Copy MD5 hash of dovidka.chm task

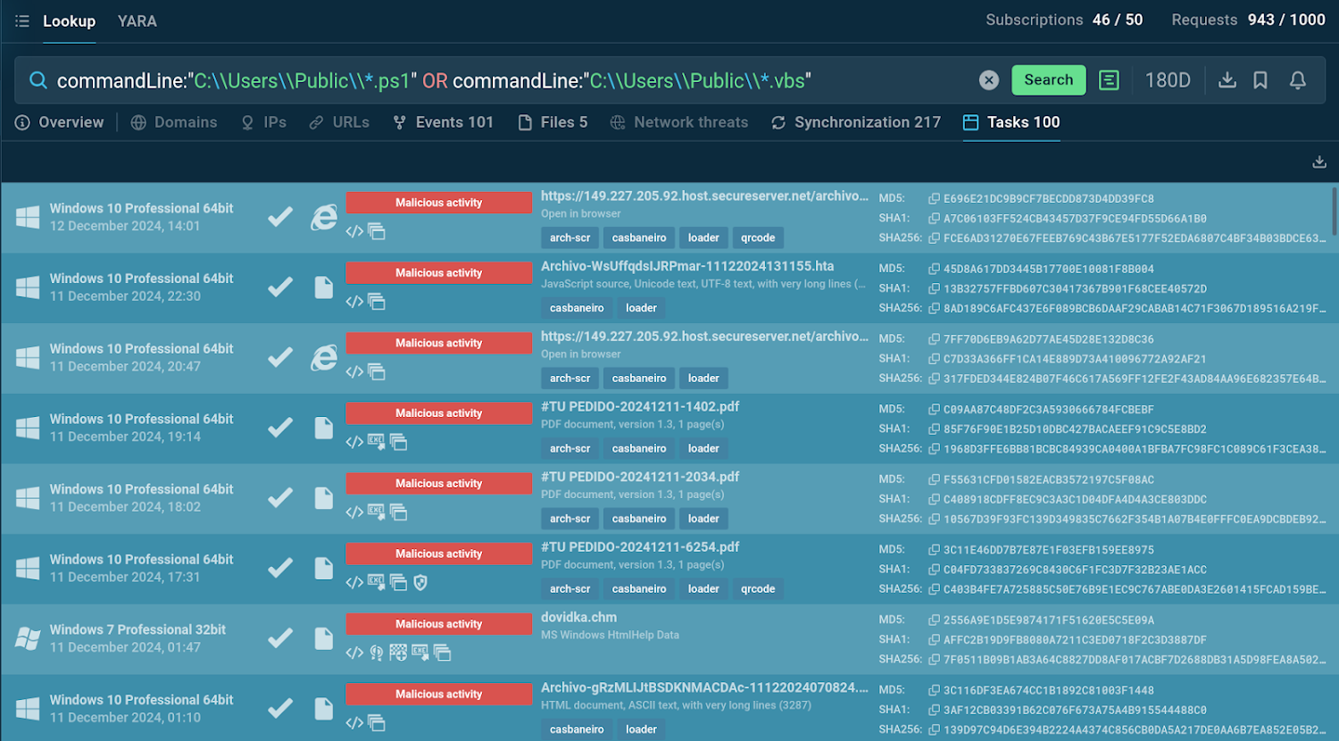pos(934,620)
